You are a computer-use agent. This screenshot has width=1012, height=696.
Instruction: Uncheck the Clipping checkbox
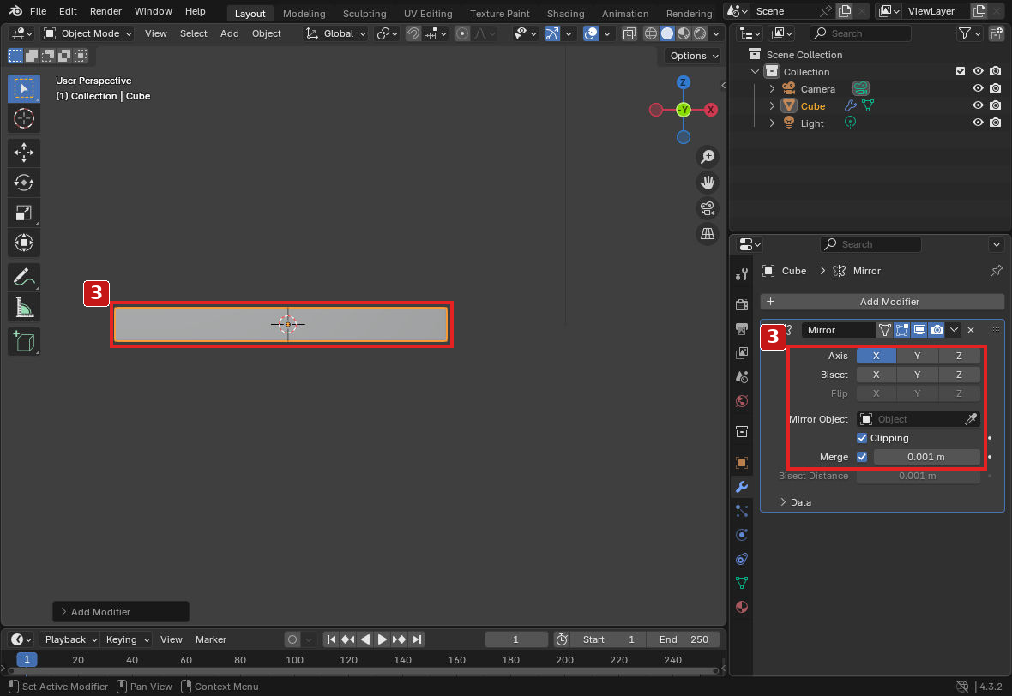862,438
